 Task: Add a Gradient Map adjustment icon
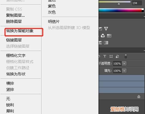coord(106,43)
